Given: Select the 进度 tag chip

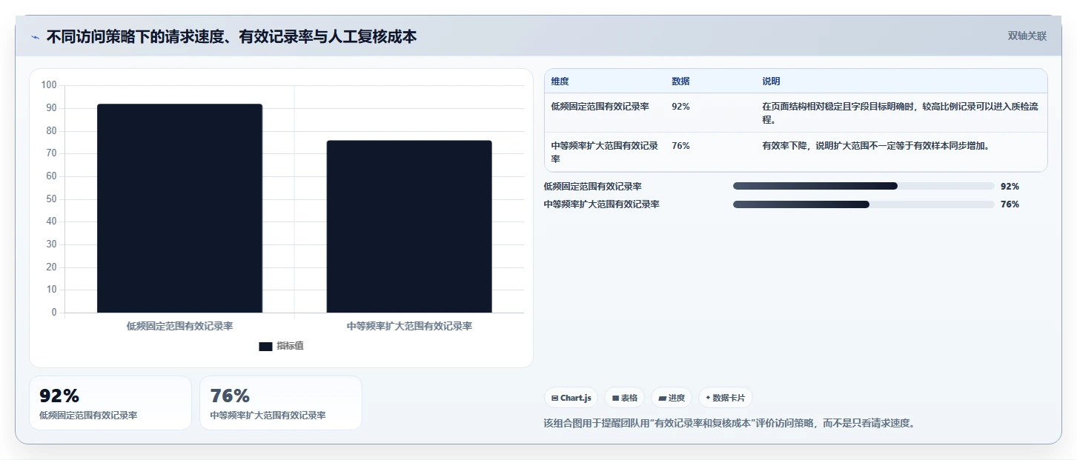Looking at the screenshot, I should [x=672, y=398].
